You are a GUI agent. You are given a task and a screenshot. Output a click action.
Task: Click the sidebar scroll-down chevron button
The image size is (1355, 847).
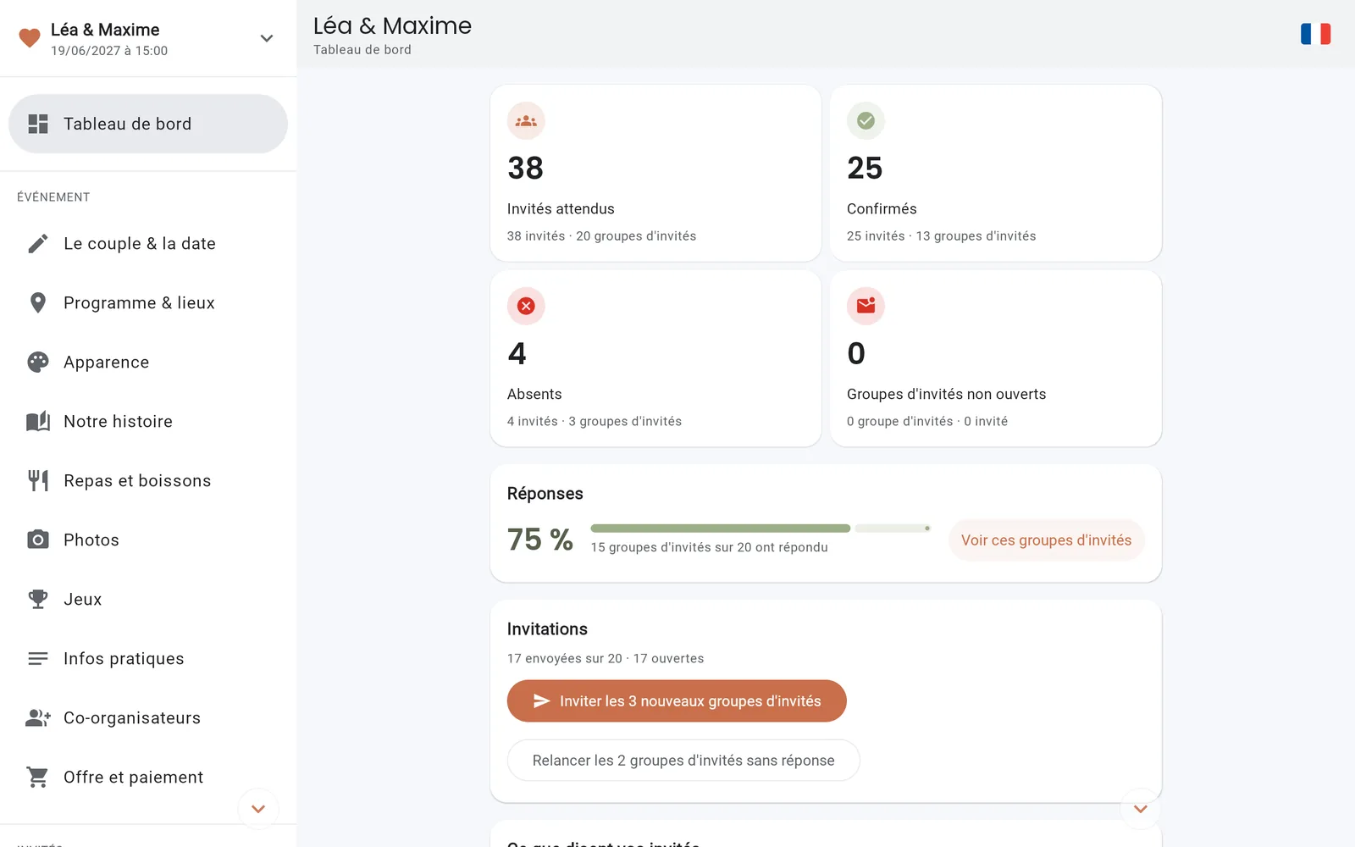[258, 809]
